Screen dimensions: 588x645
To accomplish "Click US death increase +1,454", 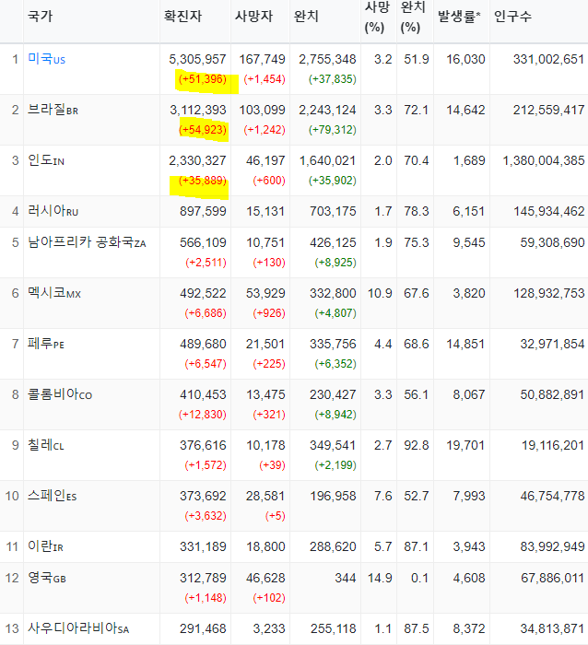I will click(x=265, y=79).
